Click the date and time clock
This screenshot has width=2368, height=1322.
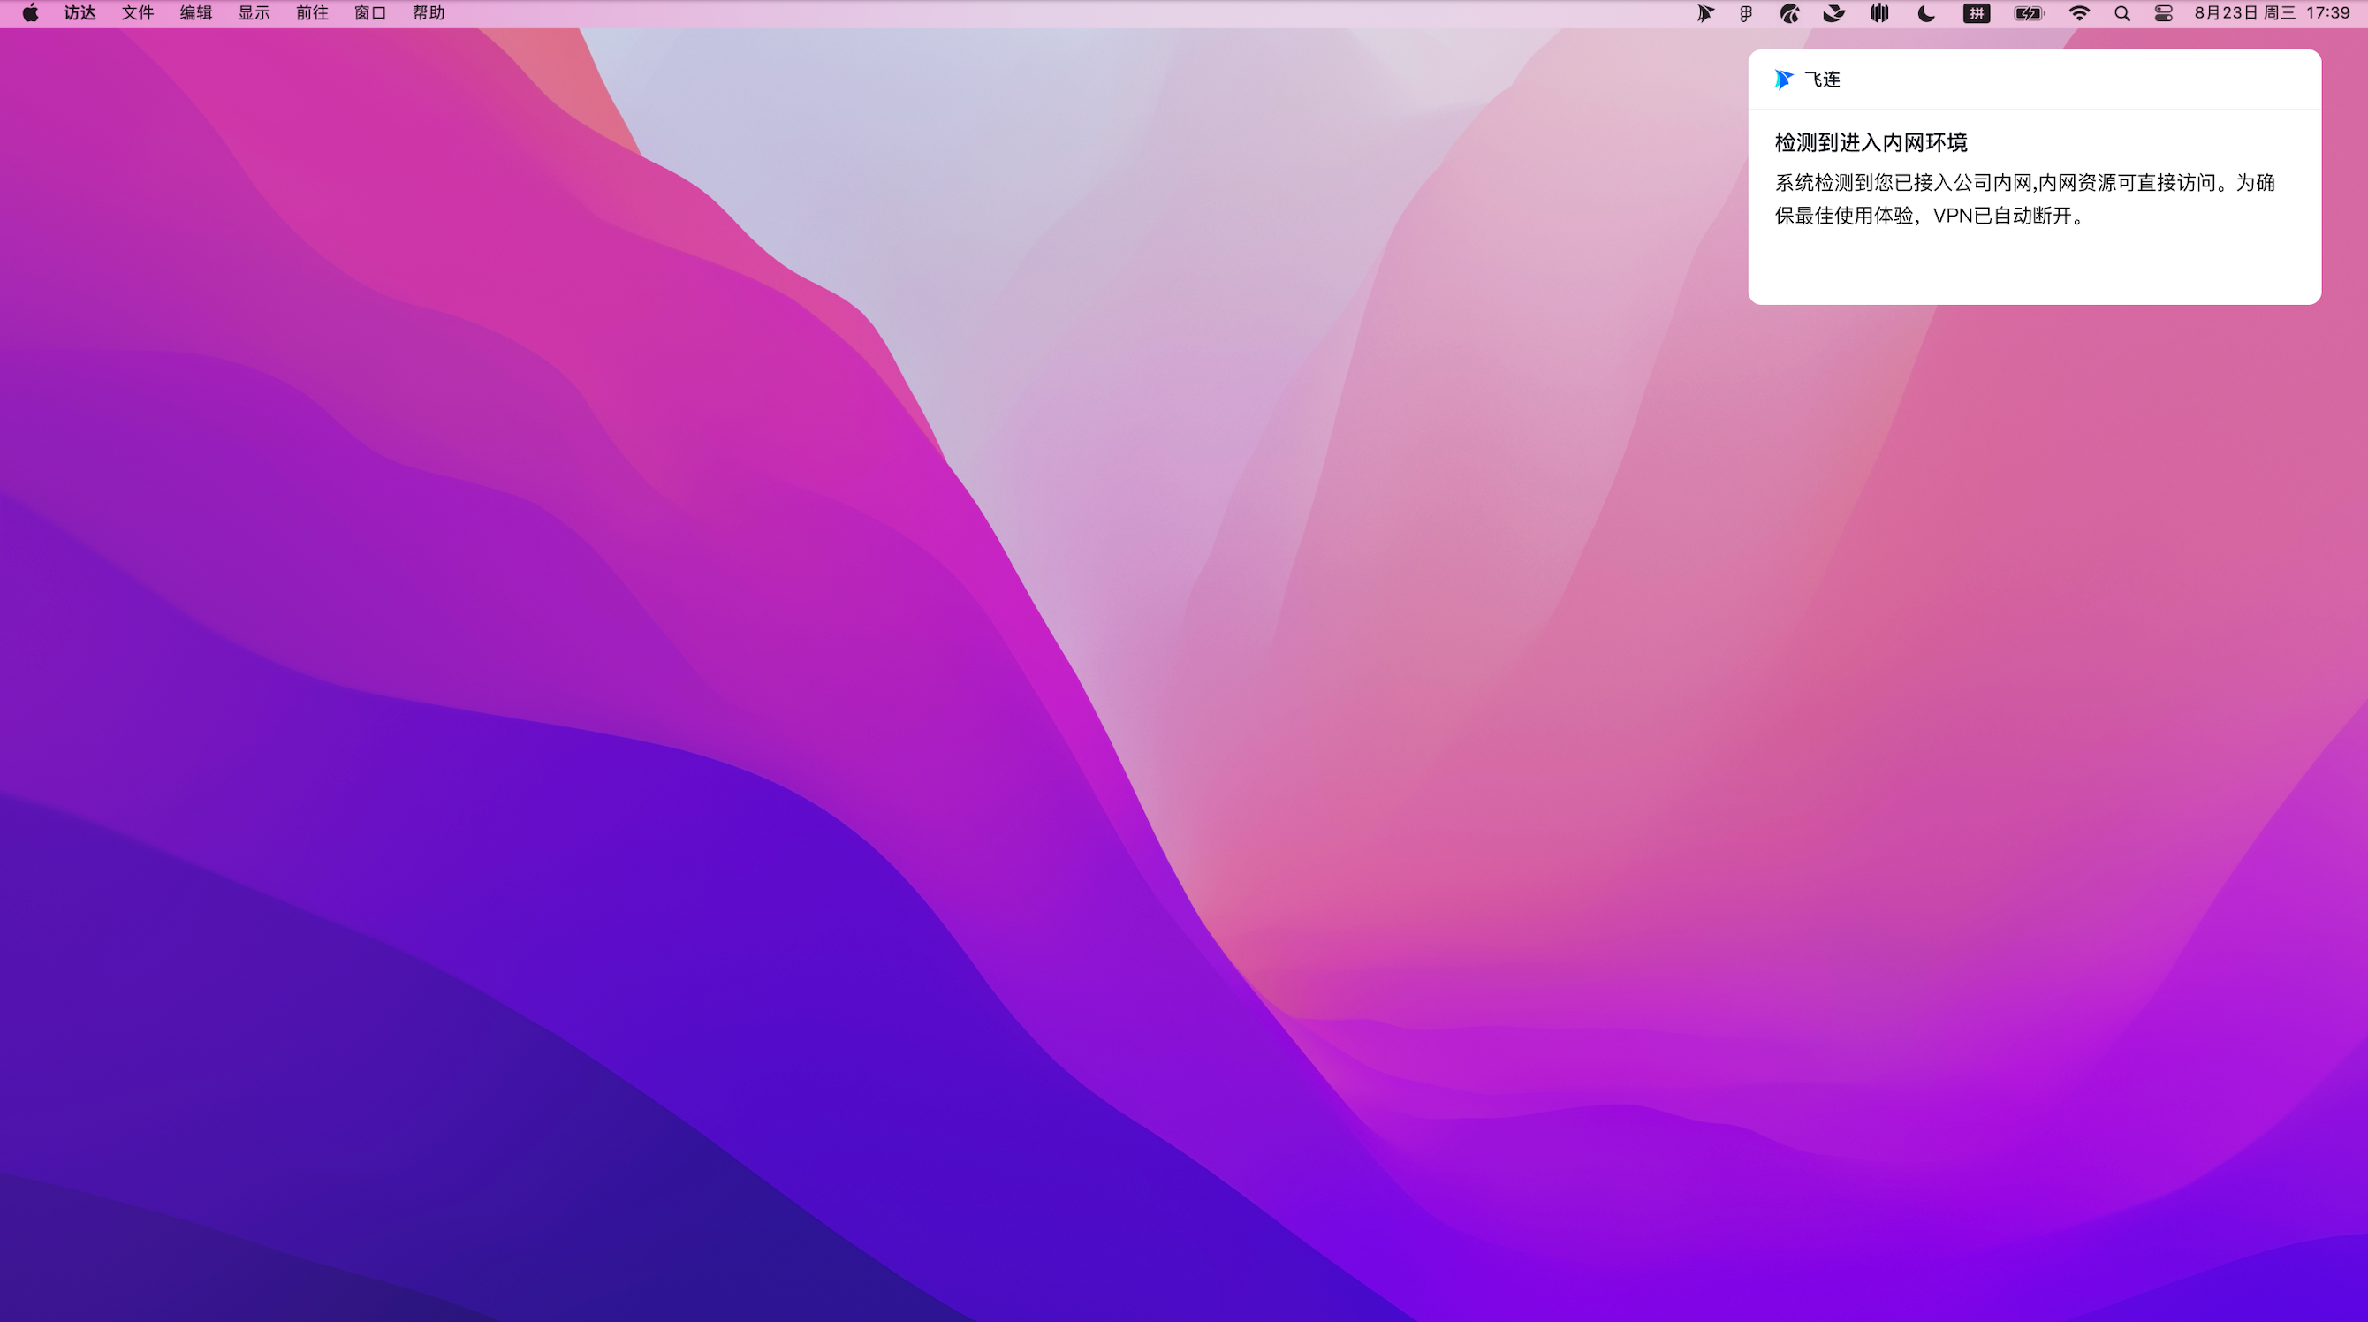pyautogui.click(x=2272, y=13)
